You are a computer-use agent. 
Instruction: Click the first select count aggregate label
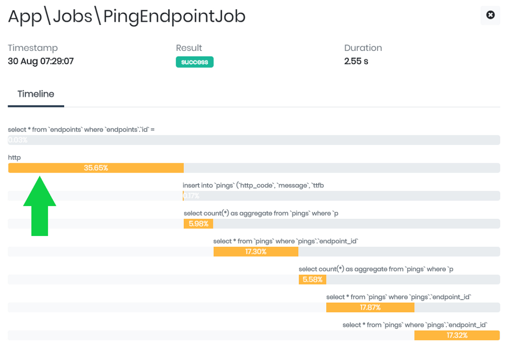261,214
